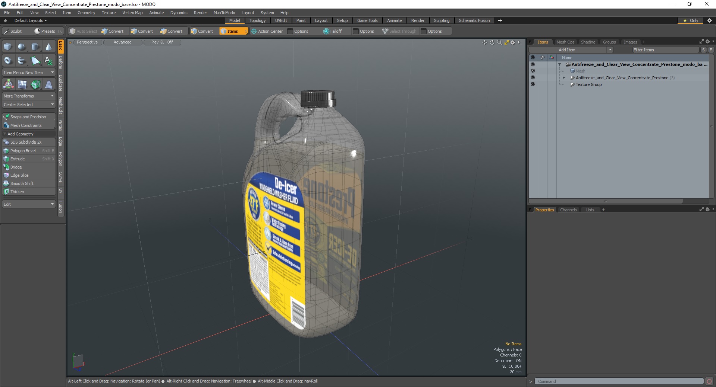Click the viewport zoom magnifier icon

coord(499,42)
